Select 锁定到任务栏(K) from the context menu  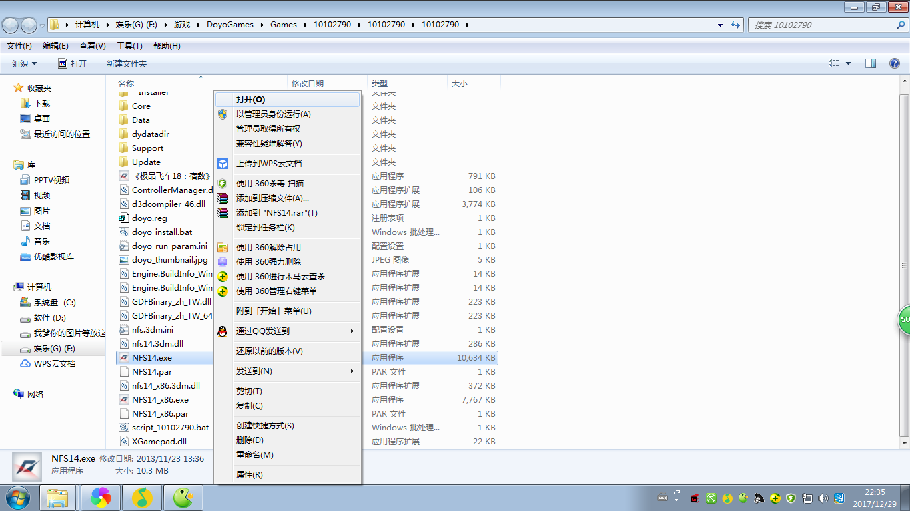(286, 227)
